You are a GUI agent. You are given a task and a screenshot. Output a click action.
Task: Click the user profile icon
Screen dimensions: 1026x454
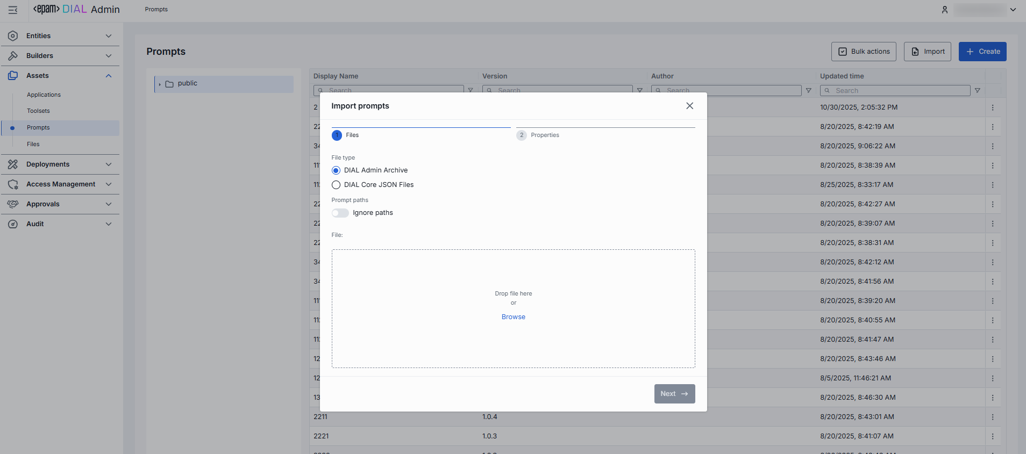pyautogui.click(x=944, y=10)
